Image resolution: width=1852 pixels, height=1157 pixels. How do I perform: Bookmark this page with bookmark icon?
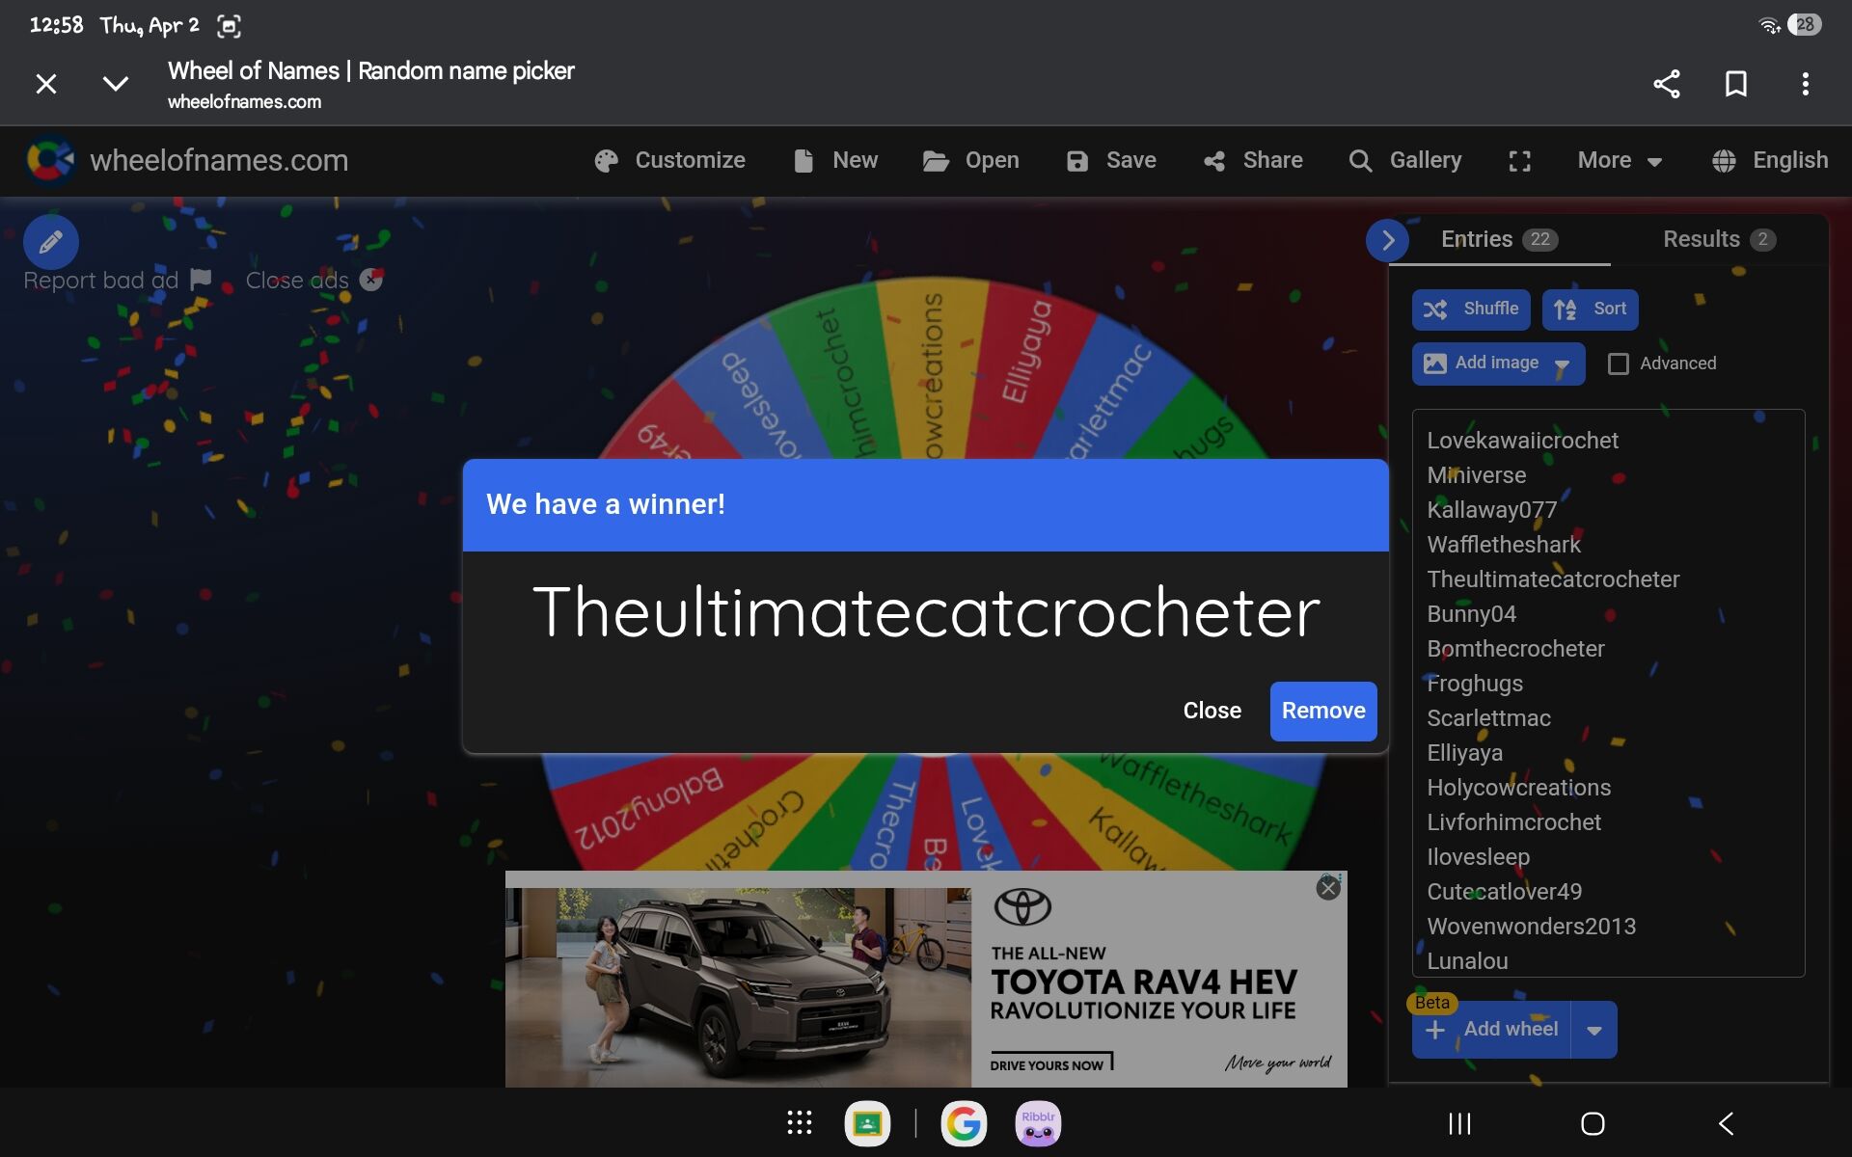(1735, 84)
